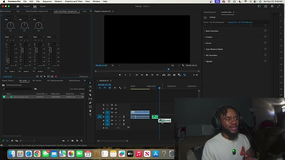Screen dimensions: 285x160
Task: Open the Graphics and Titles menu
Action: click(x=74, y=2)
